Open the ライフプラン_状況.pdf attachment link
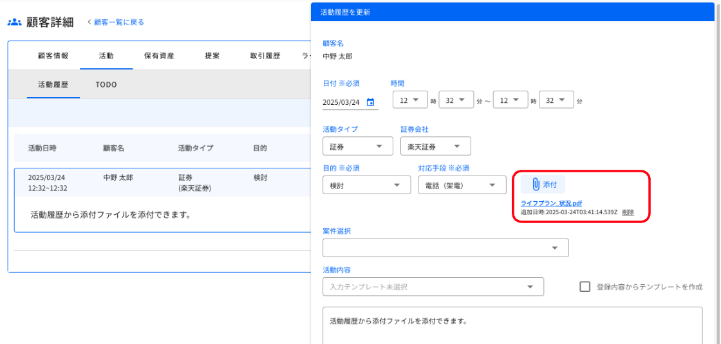This screenshot has height=344, width=721. (552, 203)
